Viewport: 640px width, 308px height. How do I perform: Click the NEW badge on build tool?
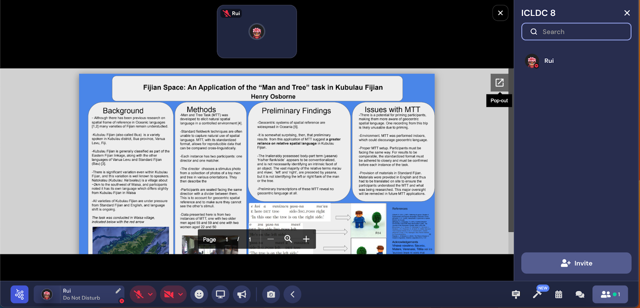coord(543,288)
